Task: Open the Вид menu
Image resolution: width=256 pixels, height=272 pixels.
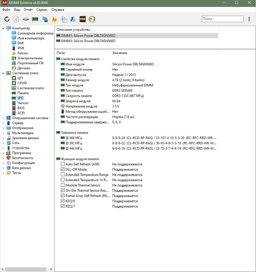Action: tap(17, 10)
